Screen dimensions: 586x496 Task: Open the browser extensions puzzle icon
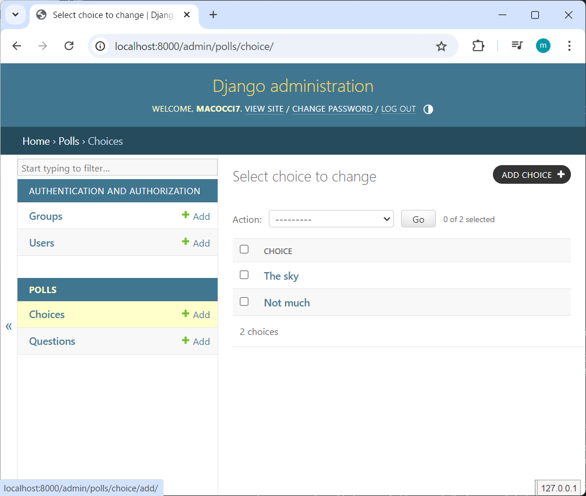pos(478,46)
